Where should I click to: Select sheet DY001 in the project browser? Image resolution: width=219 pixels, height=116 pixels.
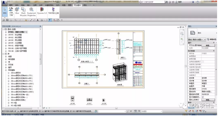18,32
